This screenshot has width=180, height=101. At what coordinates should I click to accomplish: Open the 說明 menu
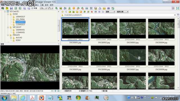pyautogui.click(x=51, y=5)
